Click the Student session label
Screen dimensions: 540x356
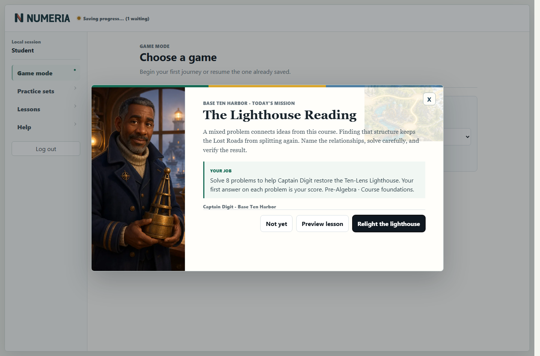[x=22, y=50]
